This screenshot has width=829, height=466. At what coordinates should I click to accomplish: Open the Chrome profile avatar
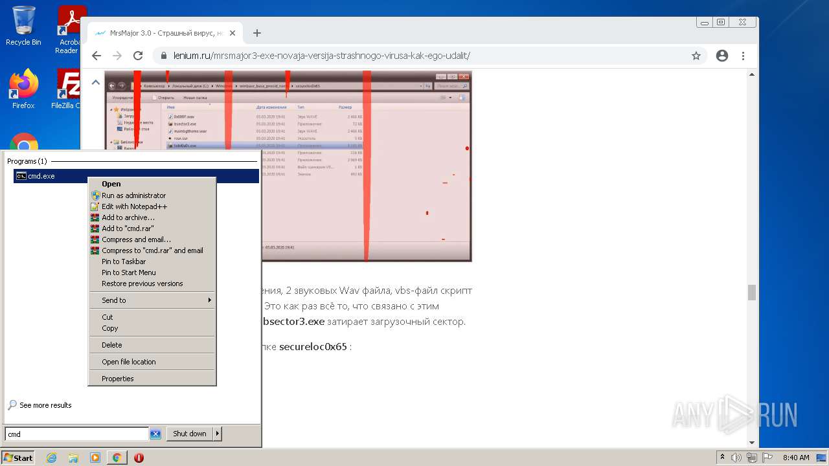coord(722,56)
